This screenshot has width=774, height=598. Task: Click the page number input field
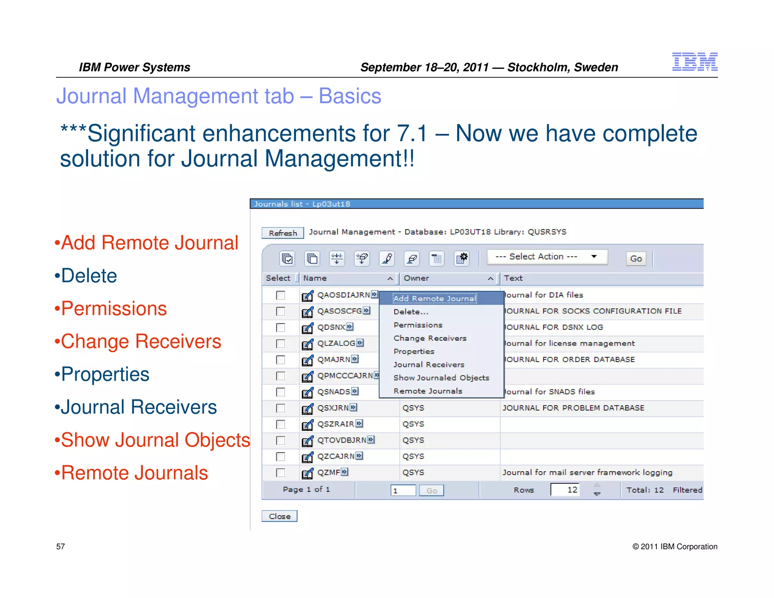click(403, 491)
